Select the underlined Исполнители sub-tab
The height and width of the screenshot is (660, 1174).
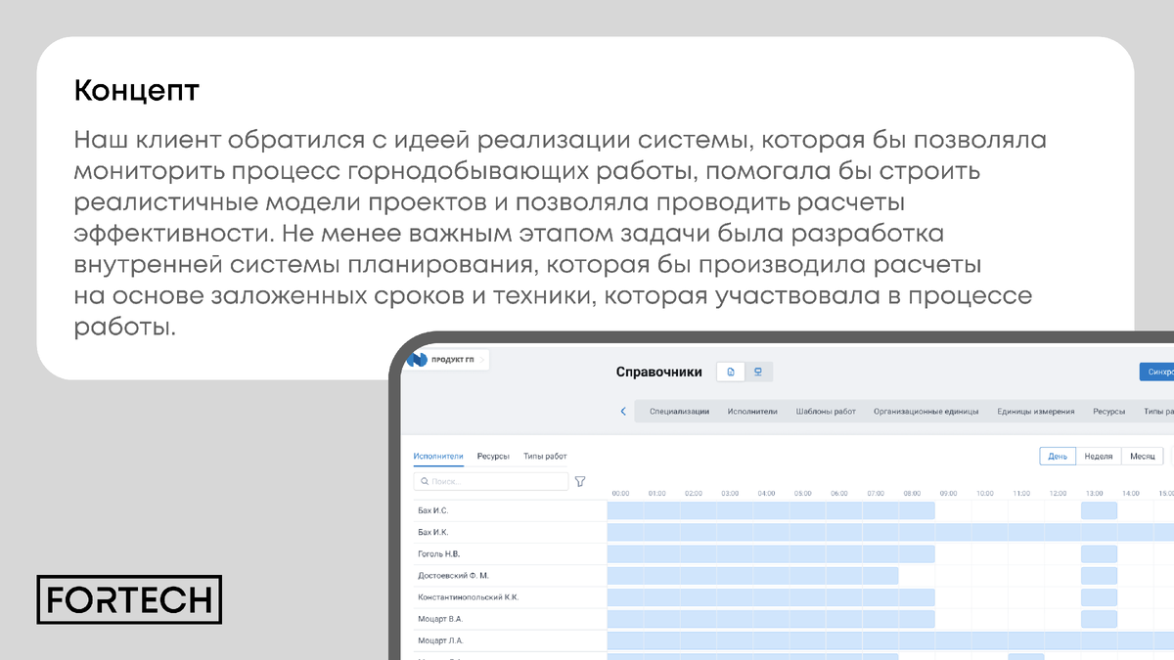click(x=438, y=457)
